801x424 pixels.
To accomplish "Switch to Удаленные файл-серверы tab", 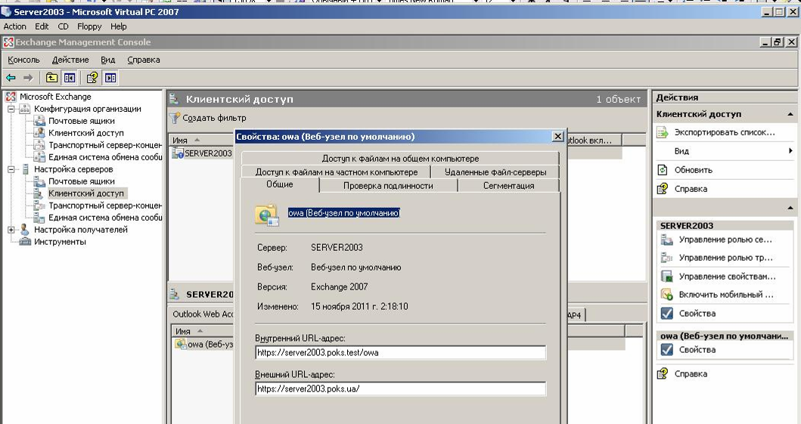I will (495, 172).
